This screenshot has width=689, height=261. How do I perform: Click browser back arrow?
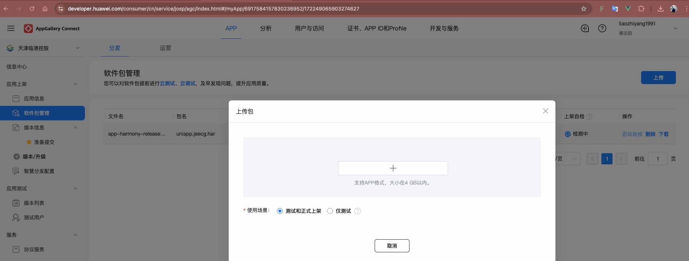click(x=6, y=9)
